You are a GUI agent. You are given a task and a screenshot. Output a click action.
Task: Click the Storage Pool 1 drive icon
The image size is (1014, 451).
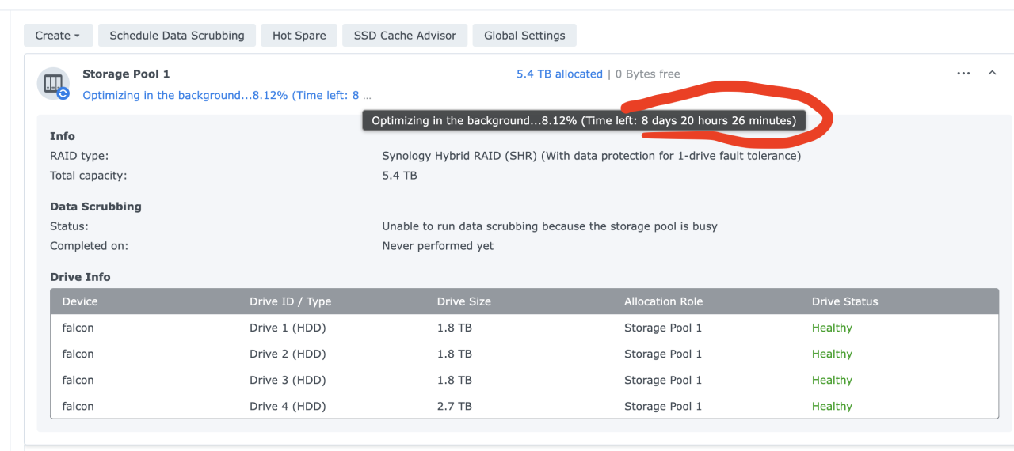pyautogui.click(x=53, y=83)
